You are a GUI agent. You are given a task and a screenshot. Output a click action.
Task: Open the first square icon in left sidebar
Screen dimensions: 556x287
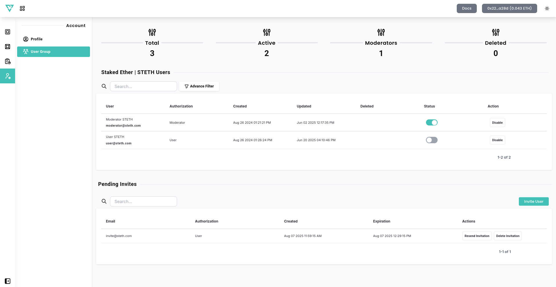tap(8, 32)
